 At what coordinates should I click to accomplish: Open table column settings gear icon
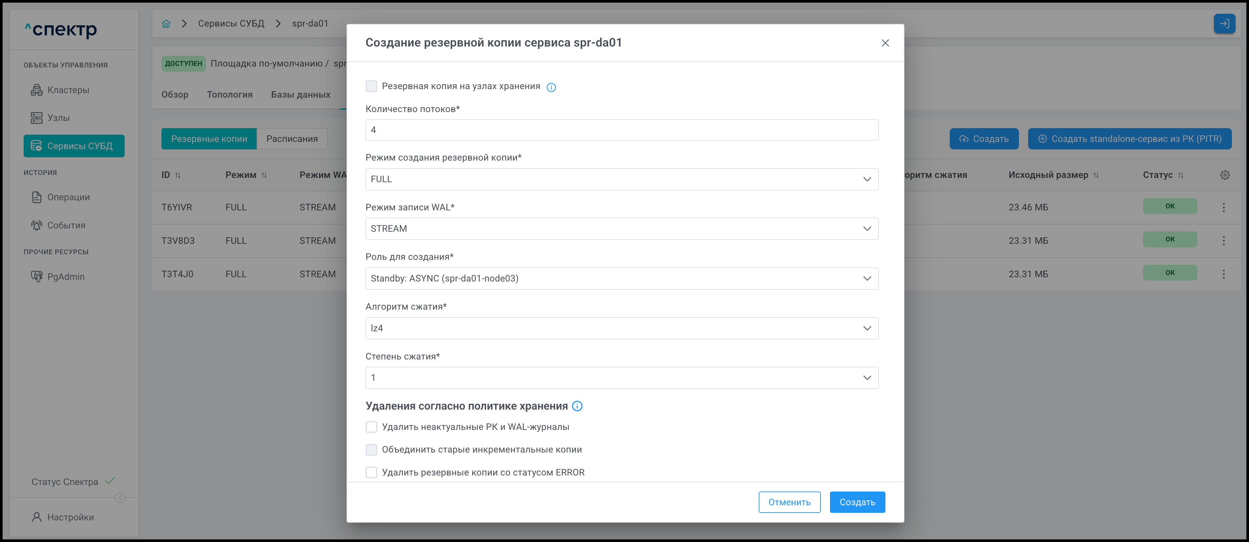coord(1225,175)
